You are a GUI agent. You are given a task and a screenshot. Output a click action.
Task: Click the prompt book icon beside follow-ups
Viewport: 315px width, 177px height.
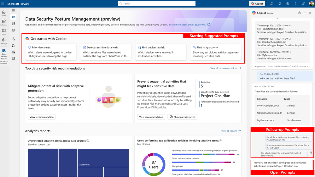[311, 153]
